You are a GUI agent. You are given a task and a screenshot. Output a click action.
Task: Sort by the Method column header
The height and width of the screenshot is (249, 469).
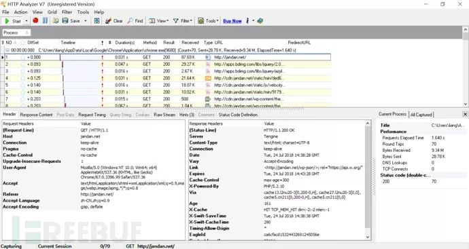click(150, 42)
